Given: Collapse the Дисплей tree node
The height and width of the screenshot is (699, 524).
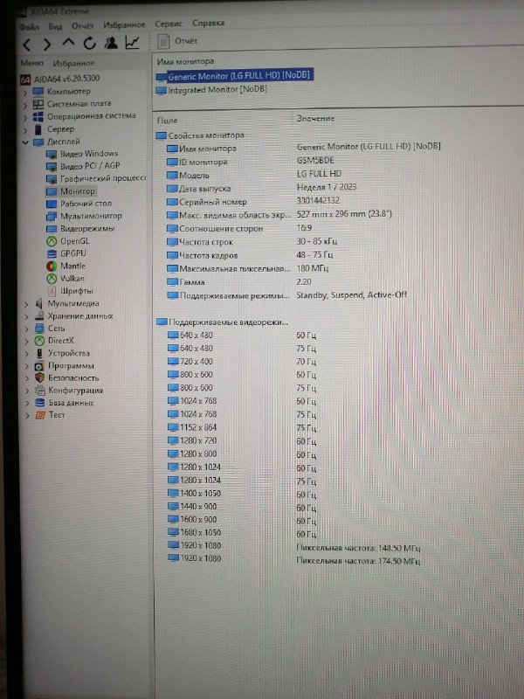Looking at the screenshot, I should point(25,142).
